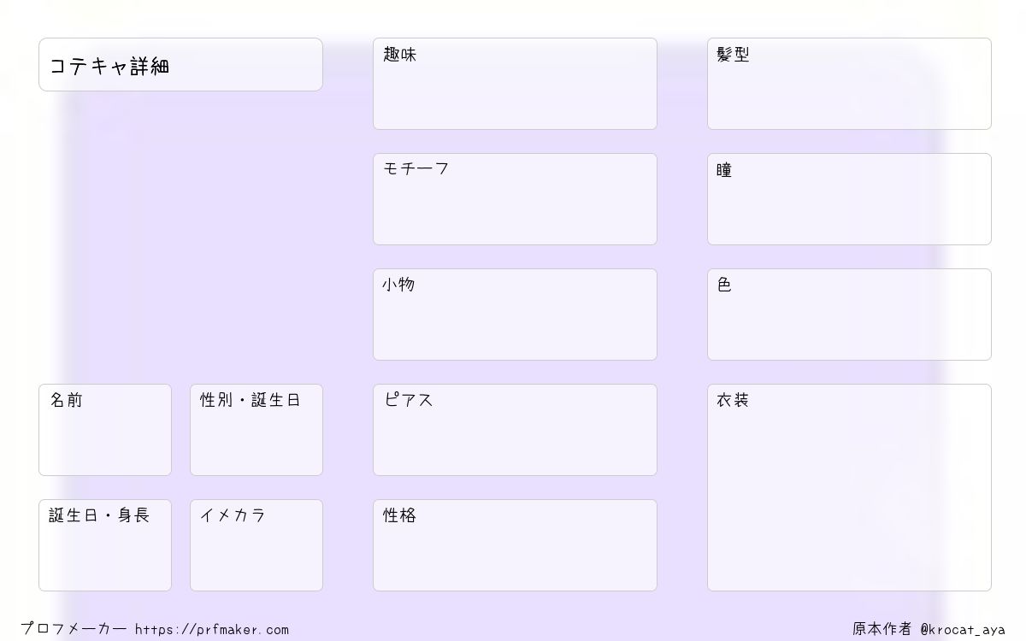The height and width of the screenshot is (641, 1026).
Task: Select the 性格 text box
Action: 515,545
